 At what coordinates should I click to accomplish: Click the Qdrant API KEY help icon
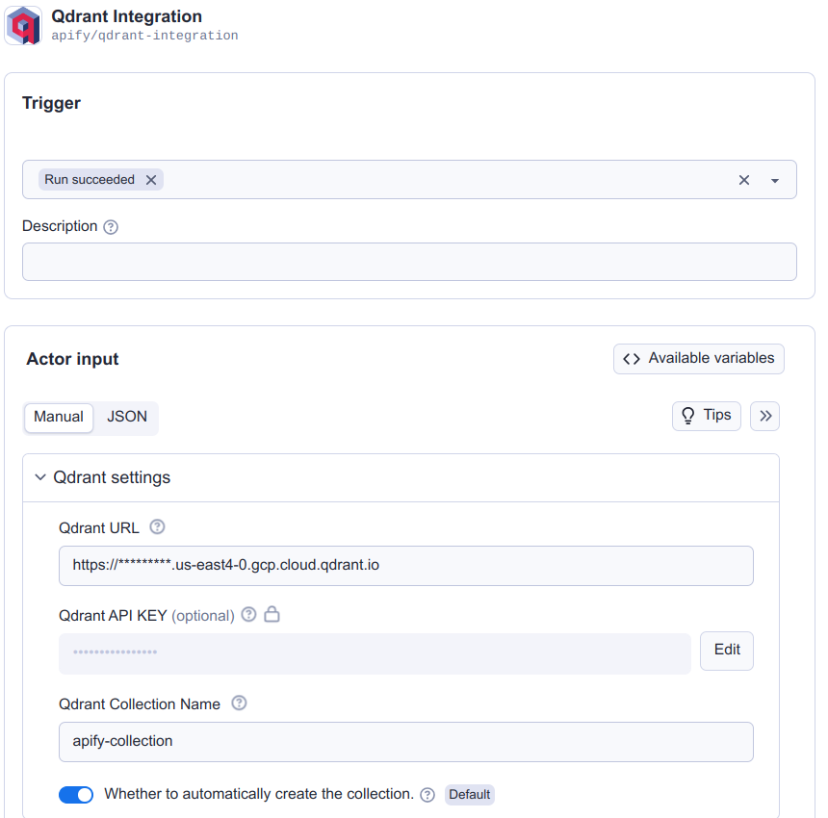[x=248, y=615]
